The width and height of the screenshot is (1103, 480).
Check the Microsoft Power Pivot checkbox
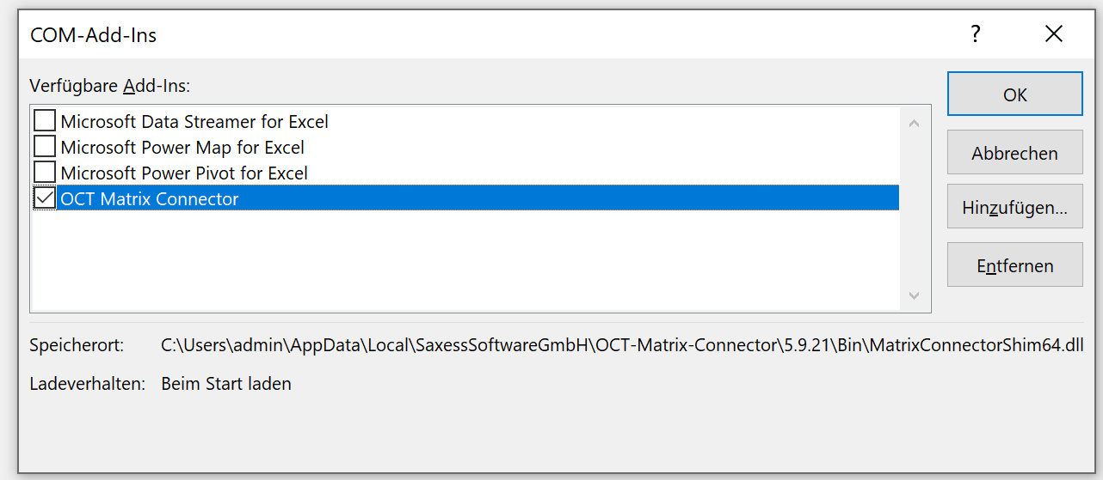[x=45, y=173]
